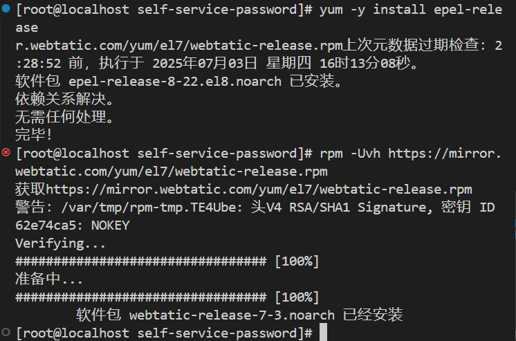Click the epel-release-8-22.el8.noarch package name
The height and width of the screenshot is (341, 516).
click(x=175, y=82)
